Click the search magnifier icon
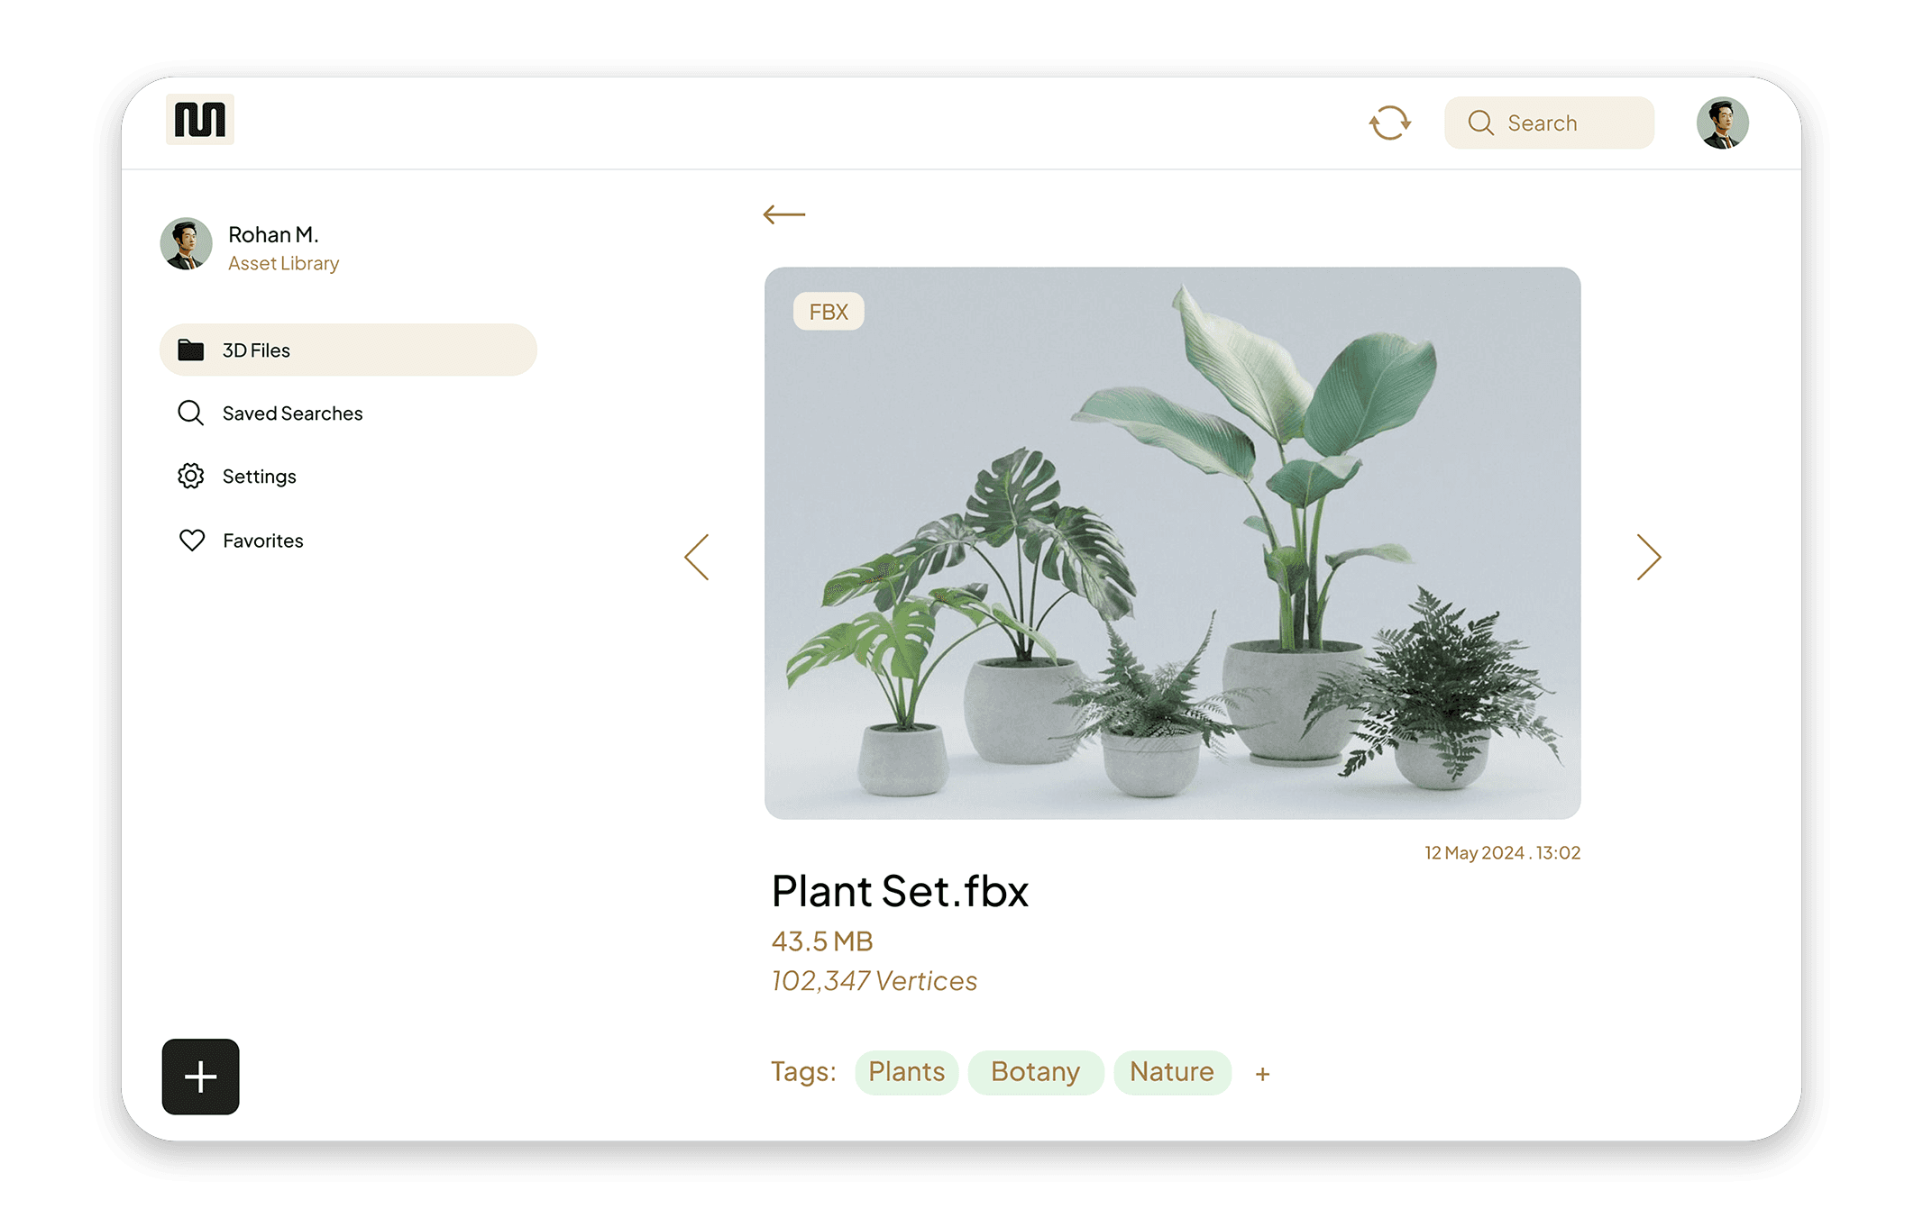 [1481, 123]
